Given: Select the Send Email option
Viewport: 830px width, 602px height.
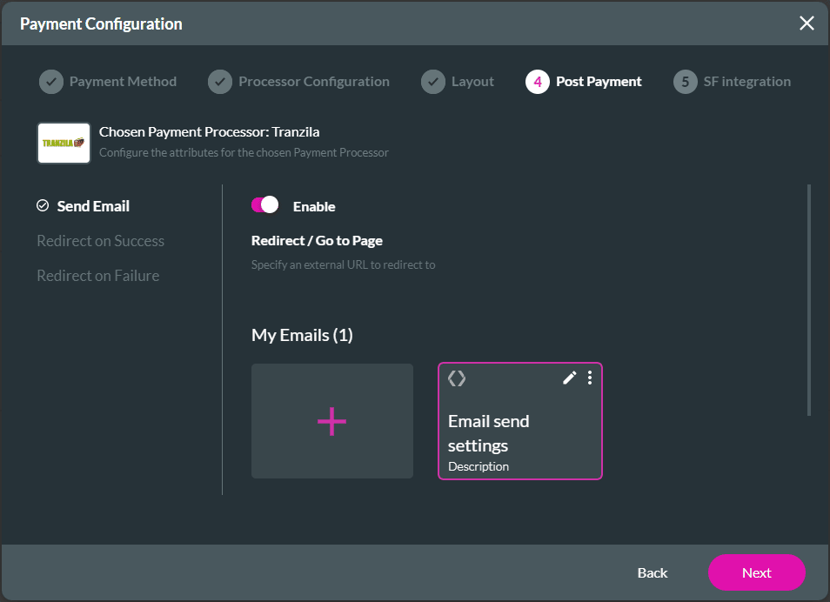Looking at the screenshot, I should click(x=91, y=205).
